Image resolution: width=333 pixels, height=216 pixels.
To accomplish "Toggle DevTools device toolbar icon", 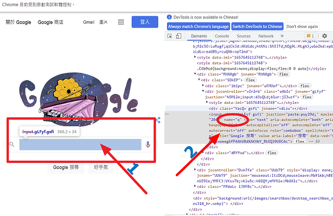I will 179,36.
